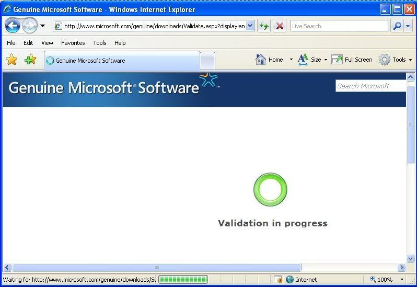Open the recent pages dropdown arrow
Viewport: 417px width, 287px height.
(42, 26)
